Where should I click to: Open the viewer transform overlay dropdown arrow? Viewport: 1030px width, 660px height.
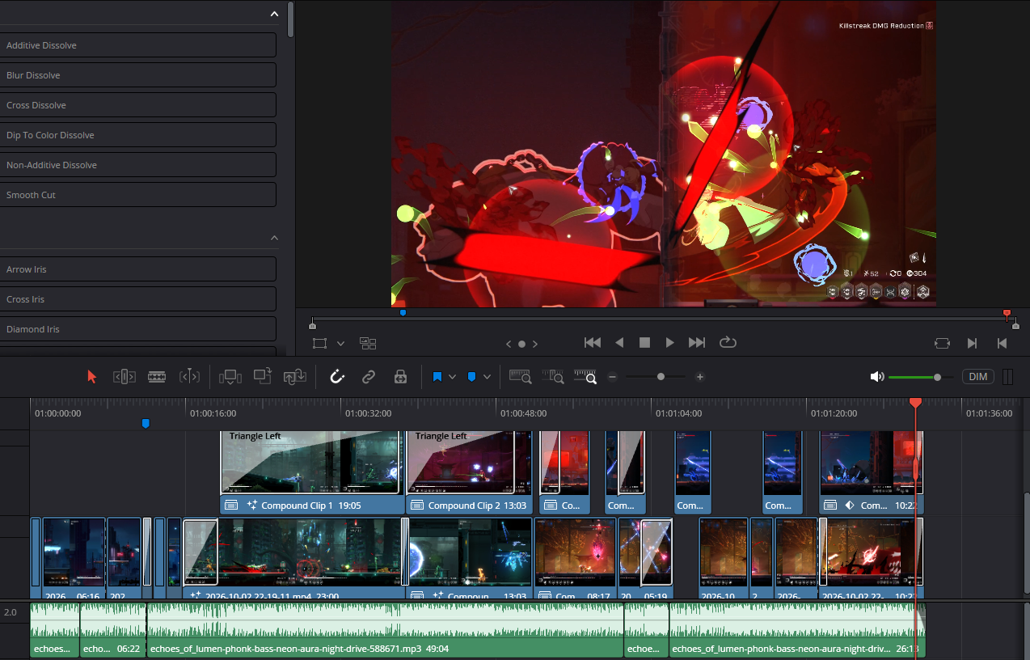point(340,344)
